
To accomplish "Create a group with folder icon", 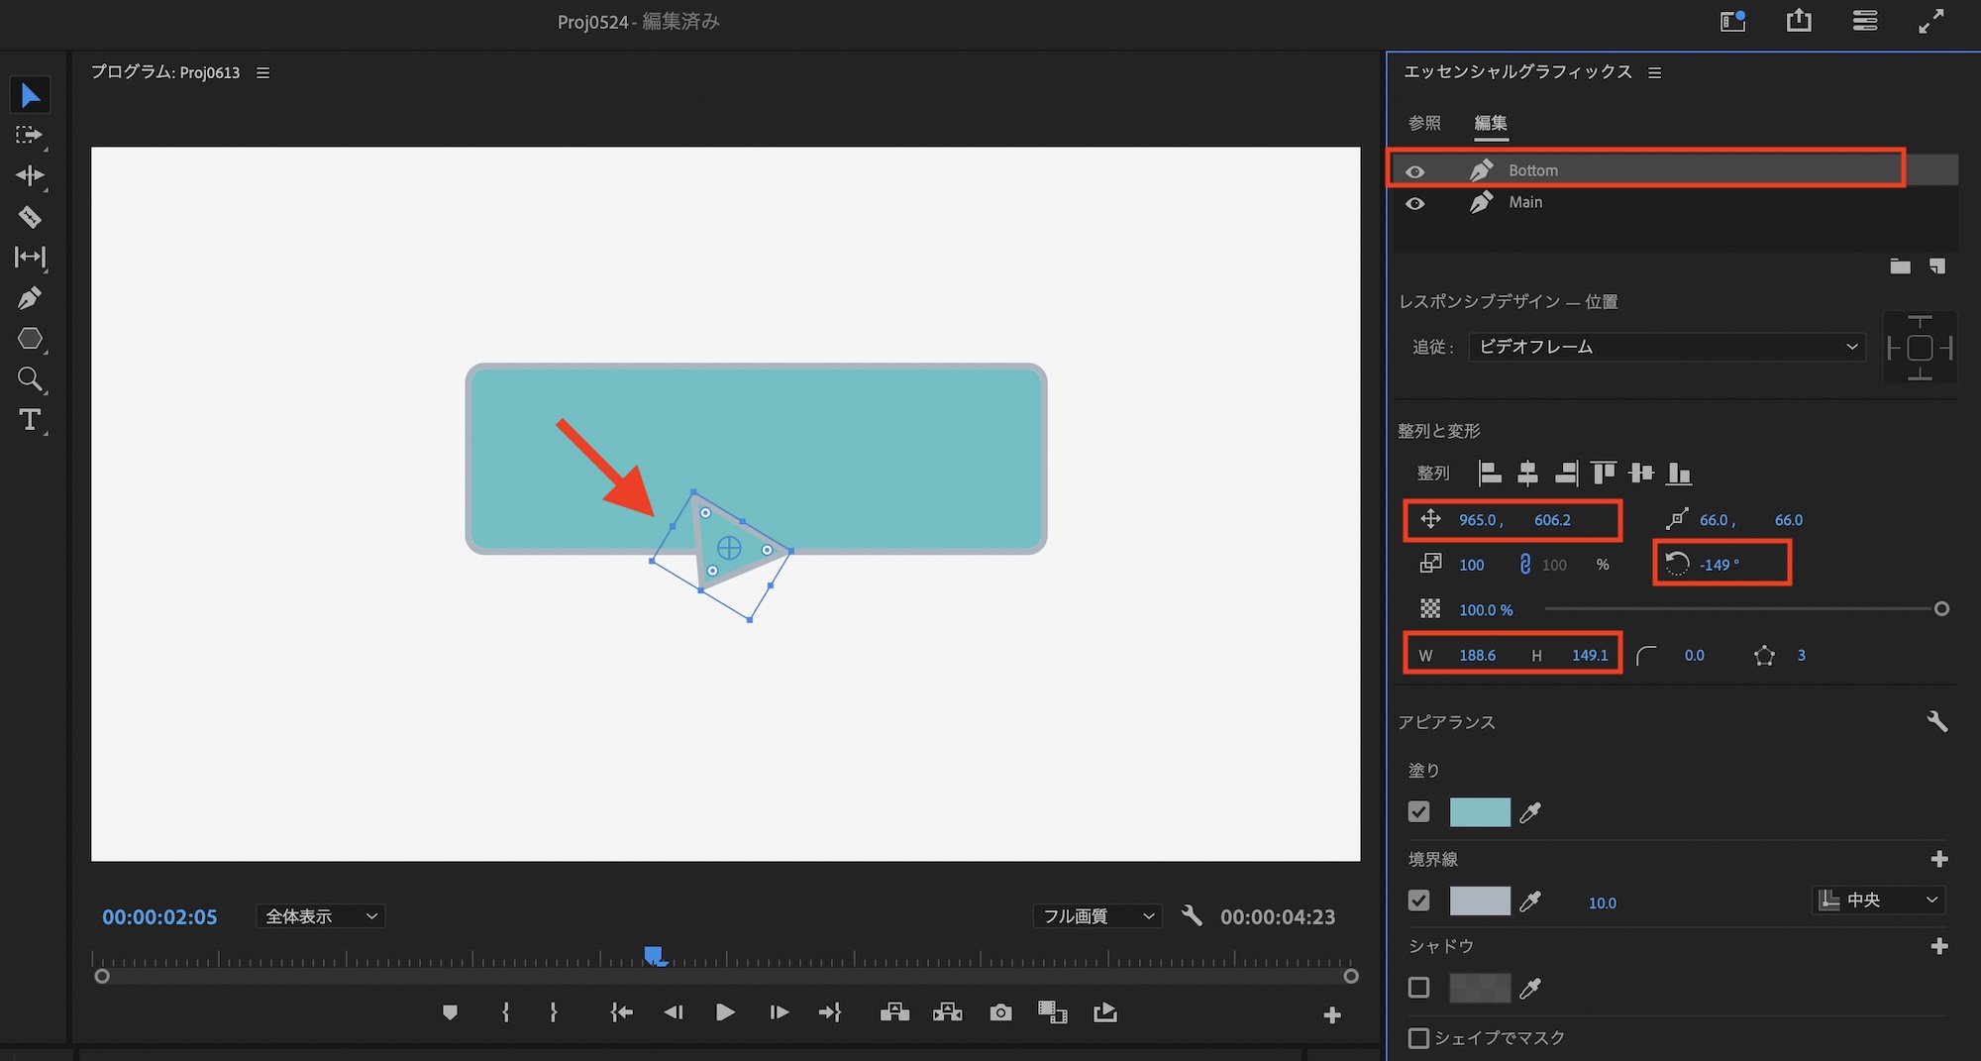I will coord(1900,265).
